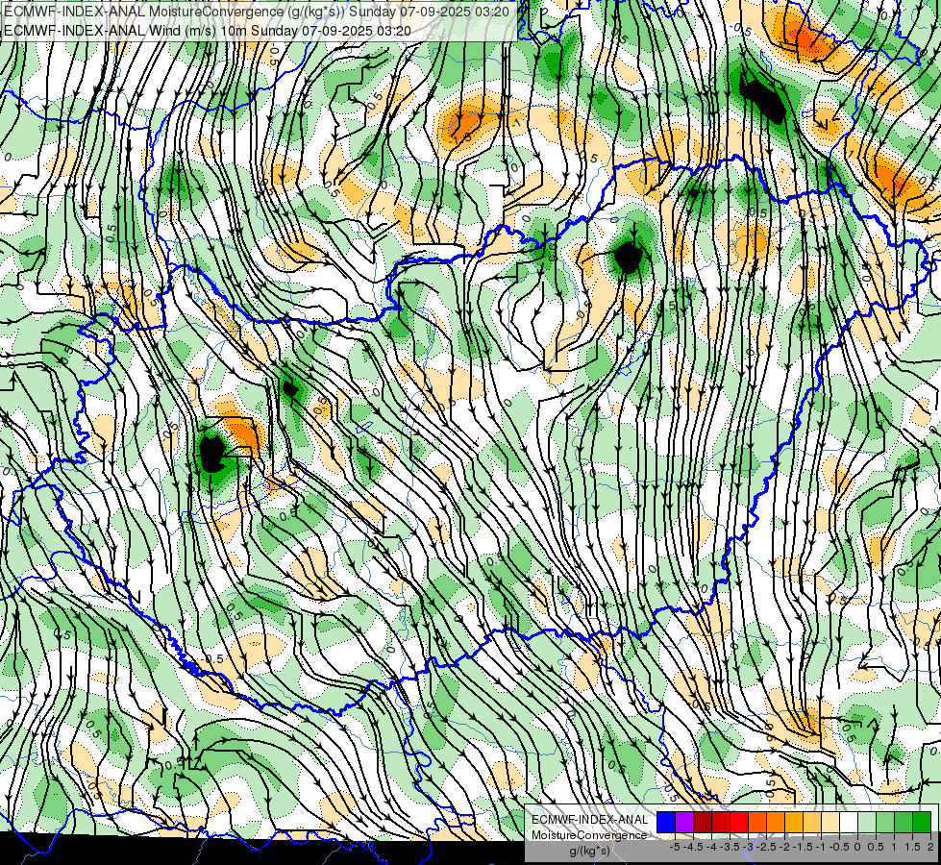Click the -1.5 tick label on legend

803,847
